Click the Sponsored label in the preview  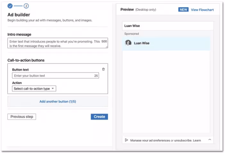click(132, 34)
